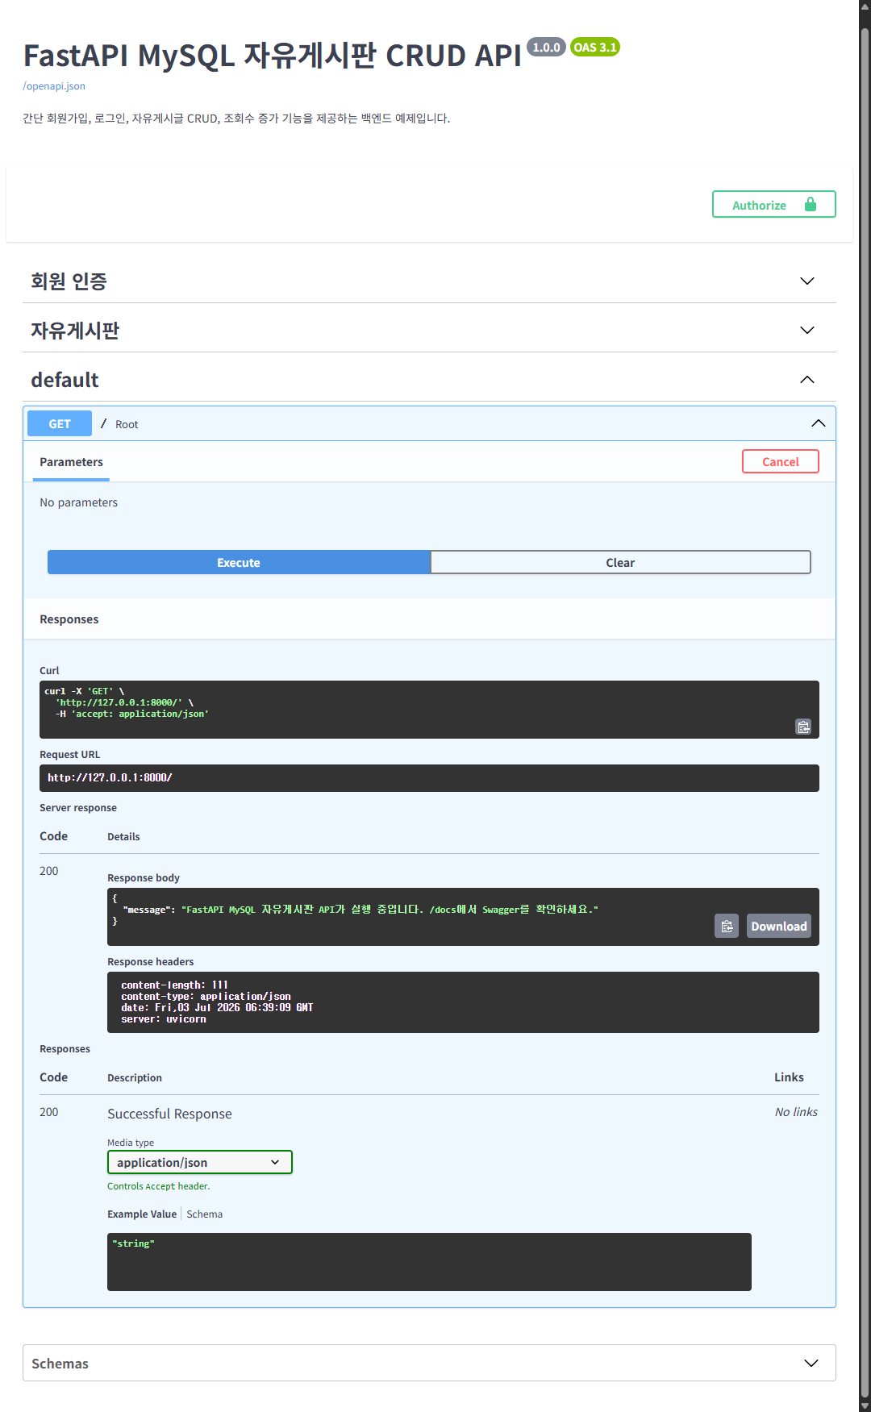Open the /openapi.json link
The width and height of the screenshot is (871, 1412).
pyautogui.click(x=54, y=86)
